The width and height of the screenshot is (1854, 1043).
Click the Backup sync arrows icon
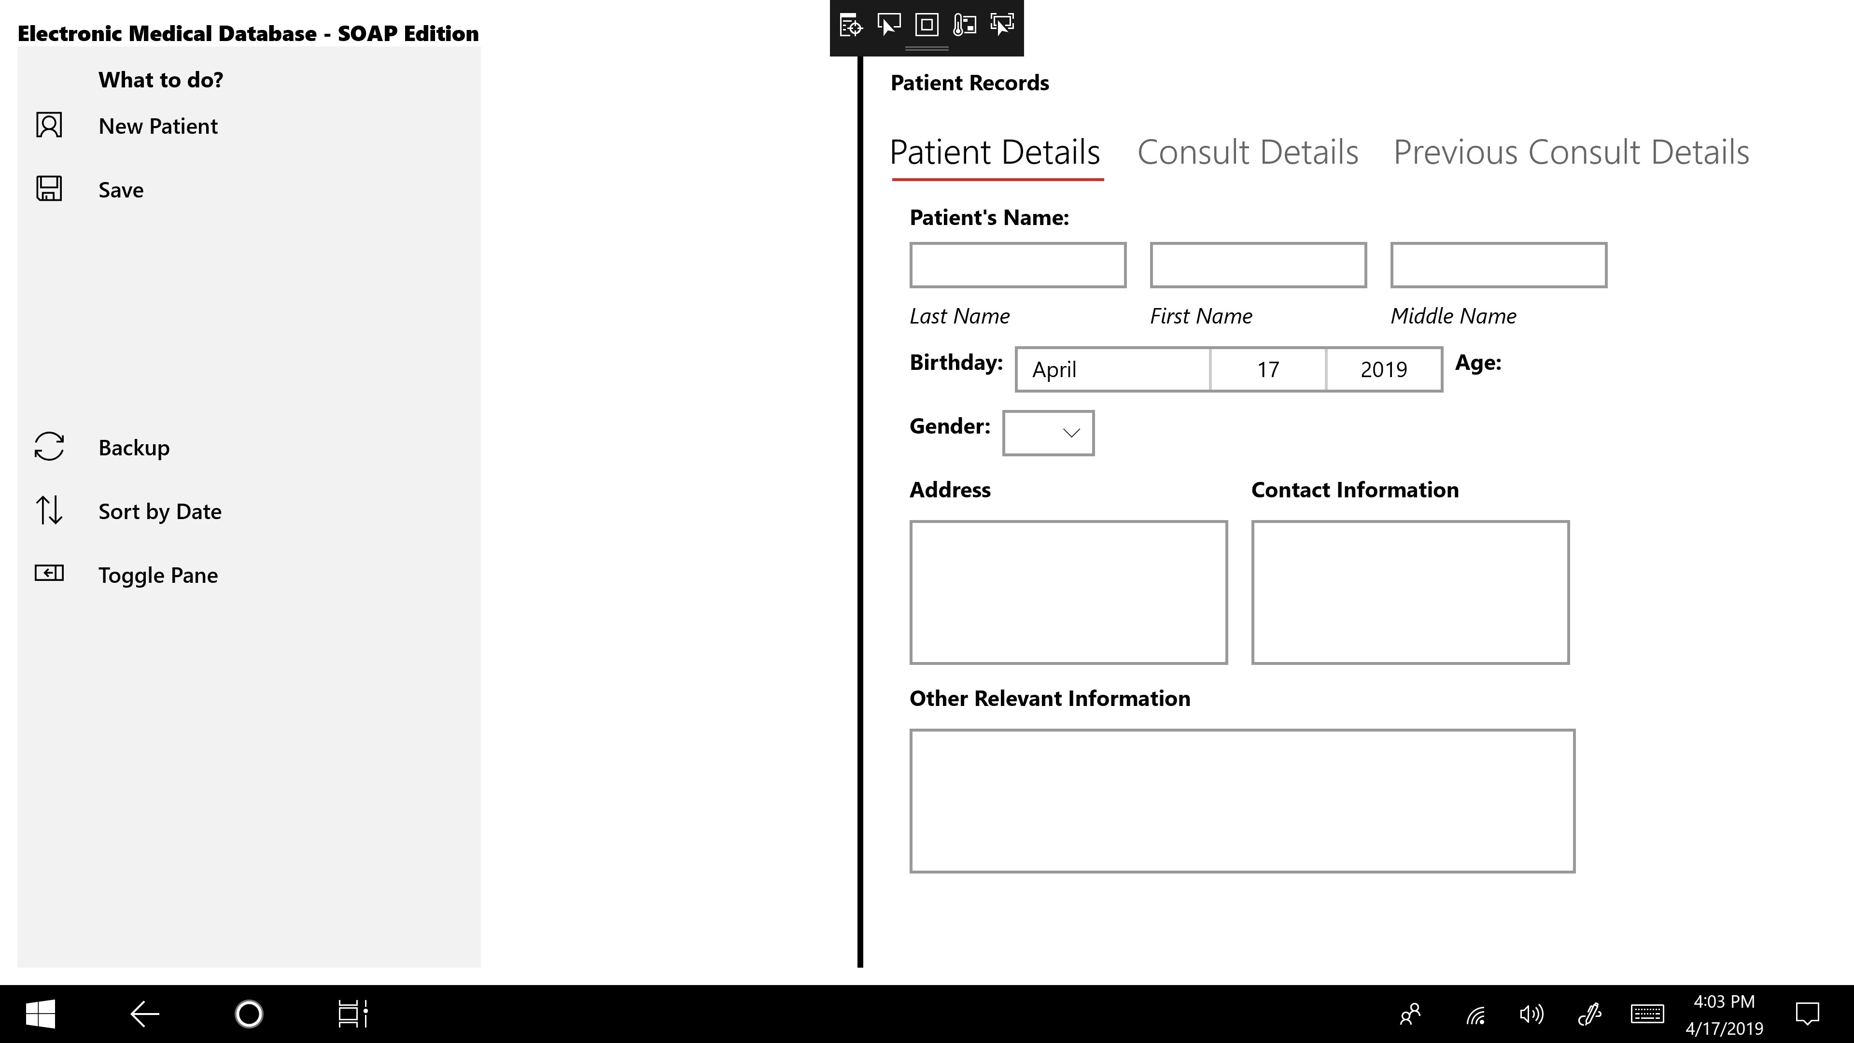click(x=49, y=446)
